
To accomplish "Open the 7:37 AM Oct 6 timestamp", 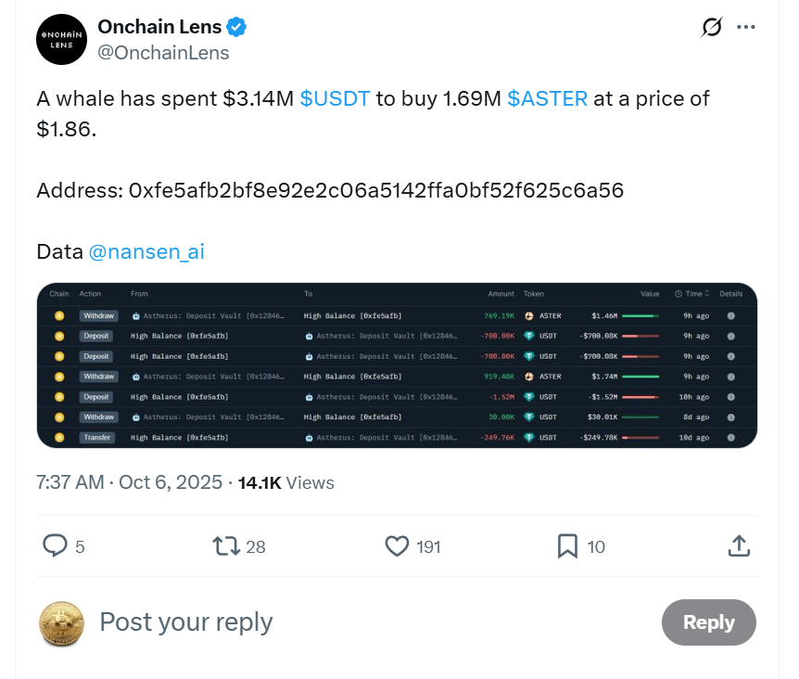I will [x=130, y=482].
